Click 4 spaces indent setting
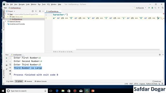This screenshot has height=93, width=166. [x=142, y=84]
